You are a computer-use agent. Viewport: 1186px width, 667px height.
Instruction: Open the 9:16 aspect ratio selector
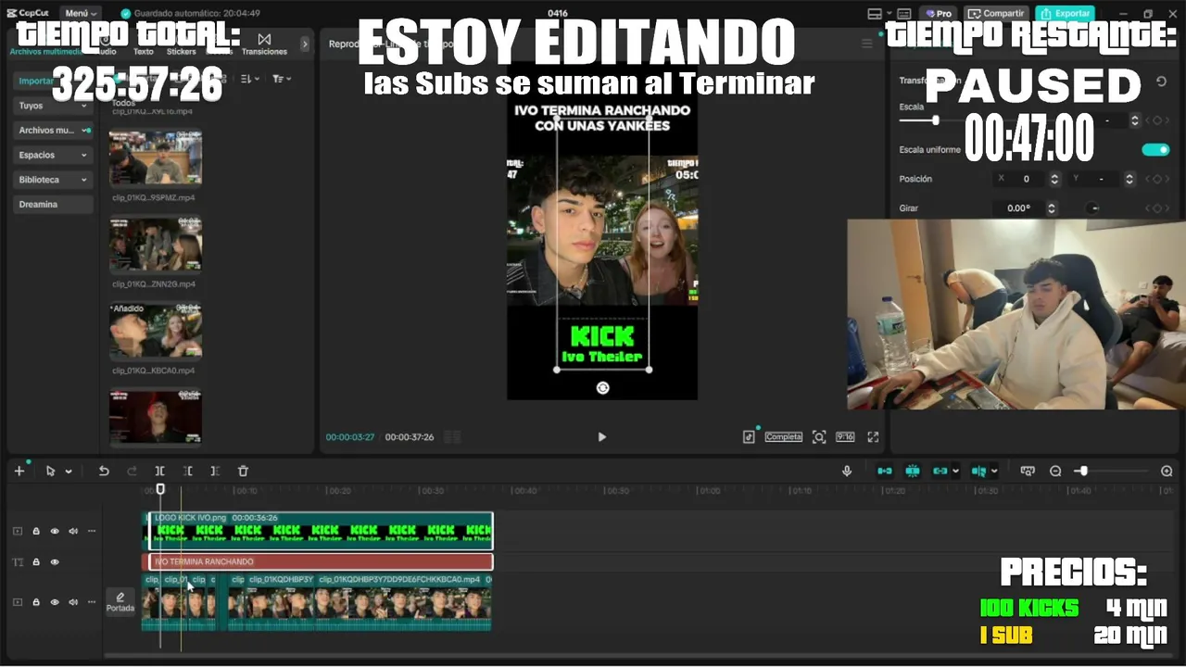click(x=845, y=436)
